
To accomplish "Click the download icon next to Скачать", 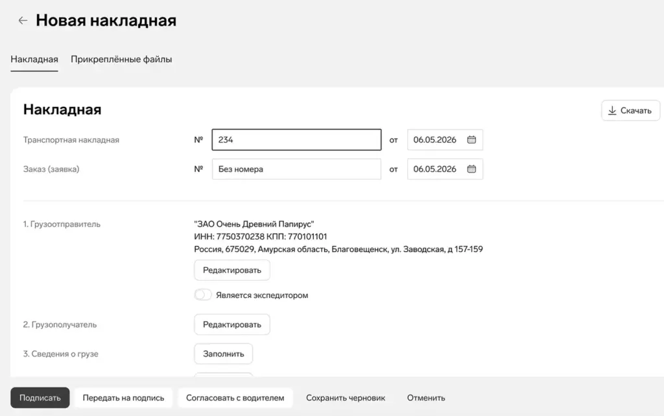I will pyautogui.click(x=612, y=110).
